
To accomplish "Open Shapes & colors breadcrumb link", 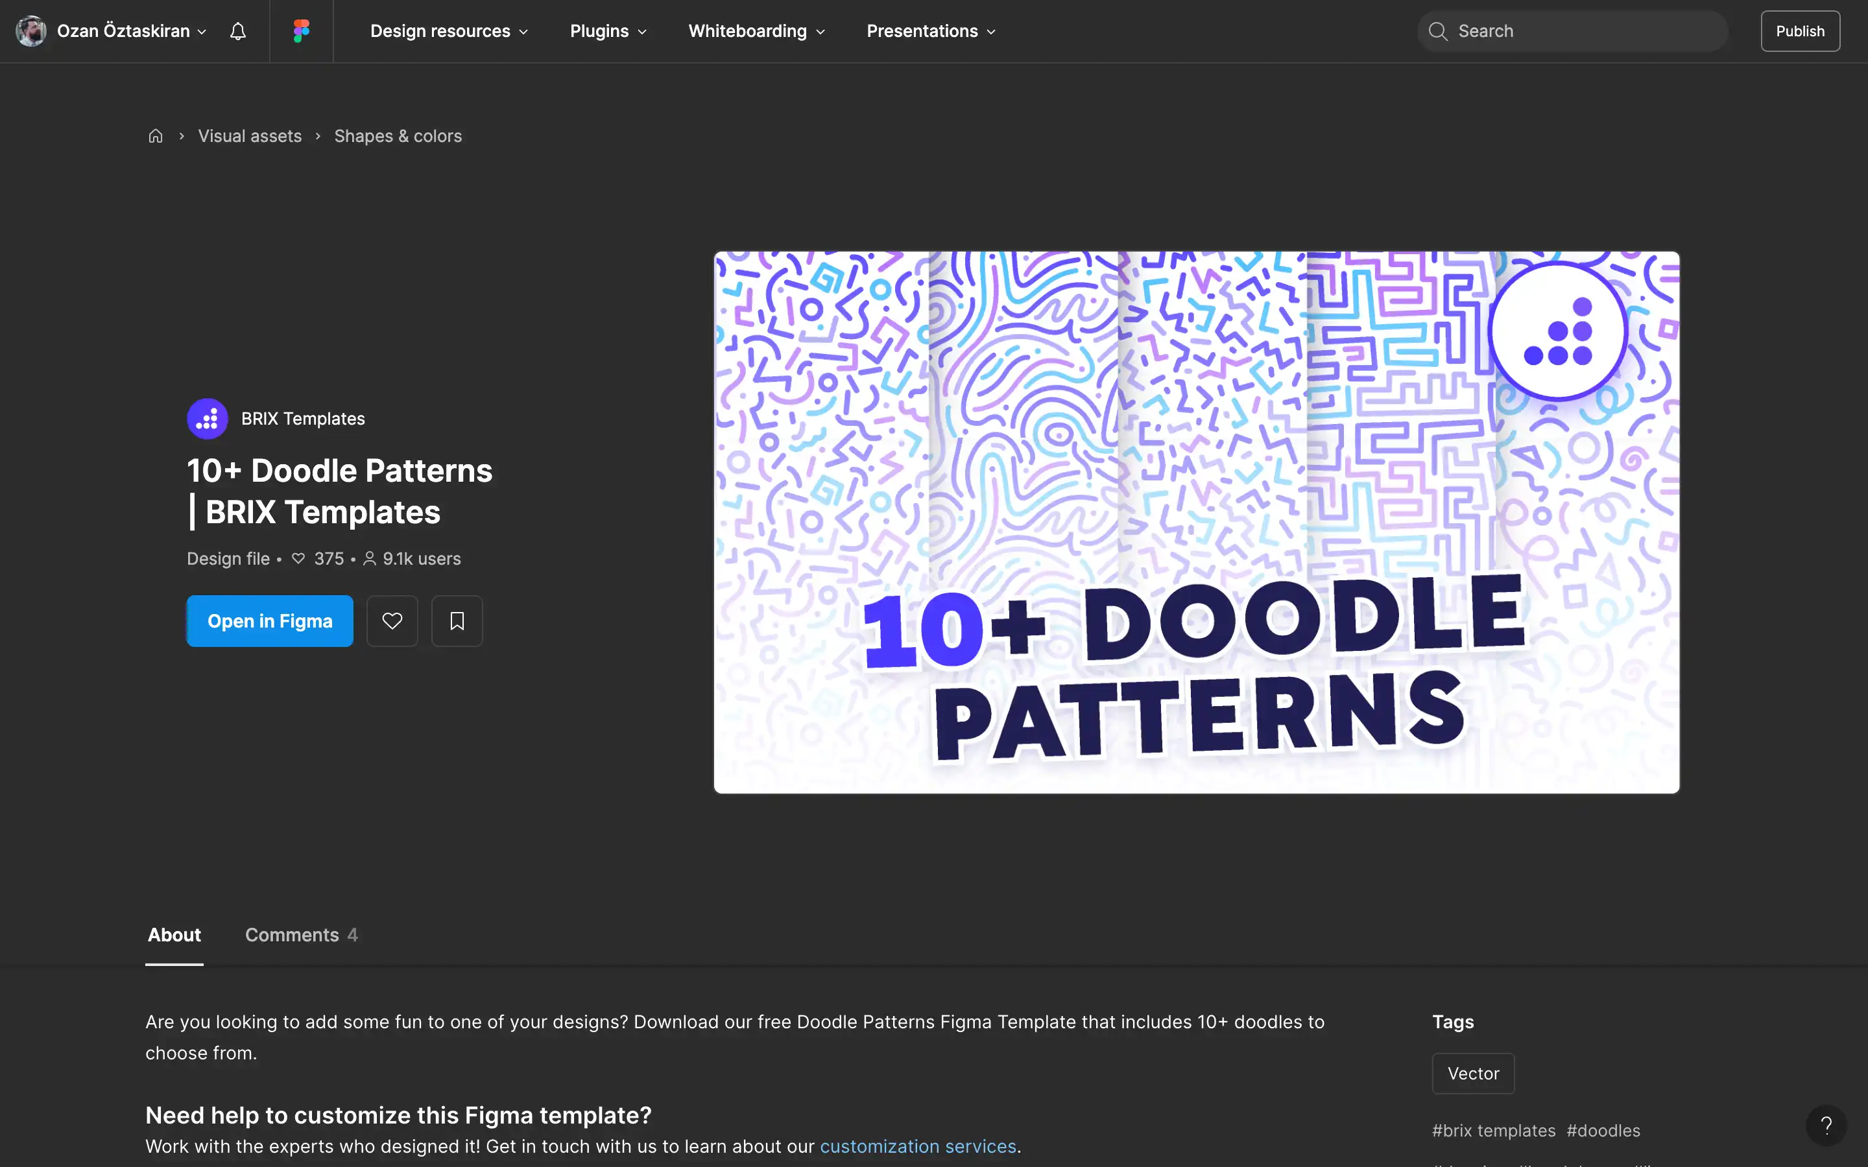I will point(398,136).
